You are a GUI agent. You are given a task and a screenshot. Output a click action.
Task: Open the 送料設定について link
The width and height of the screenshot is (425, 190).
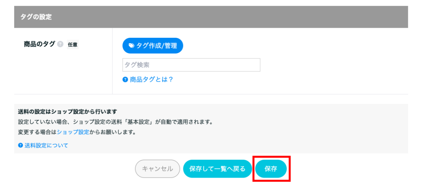point(46,145)
